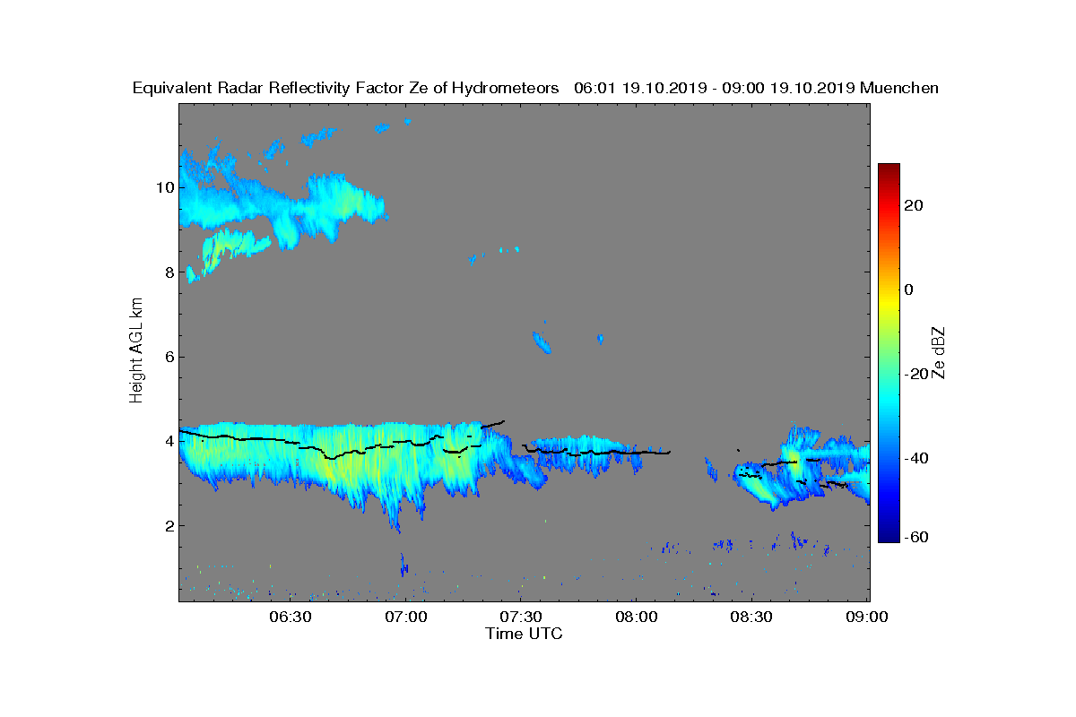The image size is (1076, 717).
Task: Click the colorbar label '-40'
Action: tap(916, 458)
